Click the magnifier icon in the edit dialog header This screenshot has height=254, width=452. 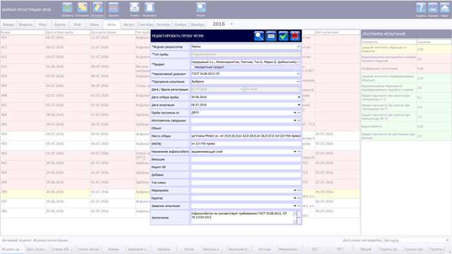[259, 36]
